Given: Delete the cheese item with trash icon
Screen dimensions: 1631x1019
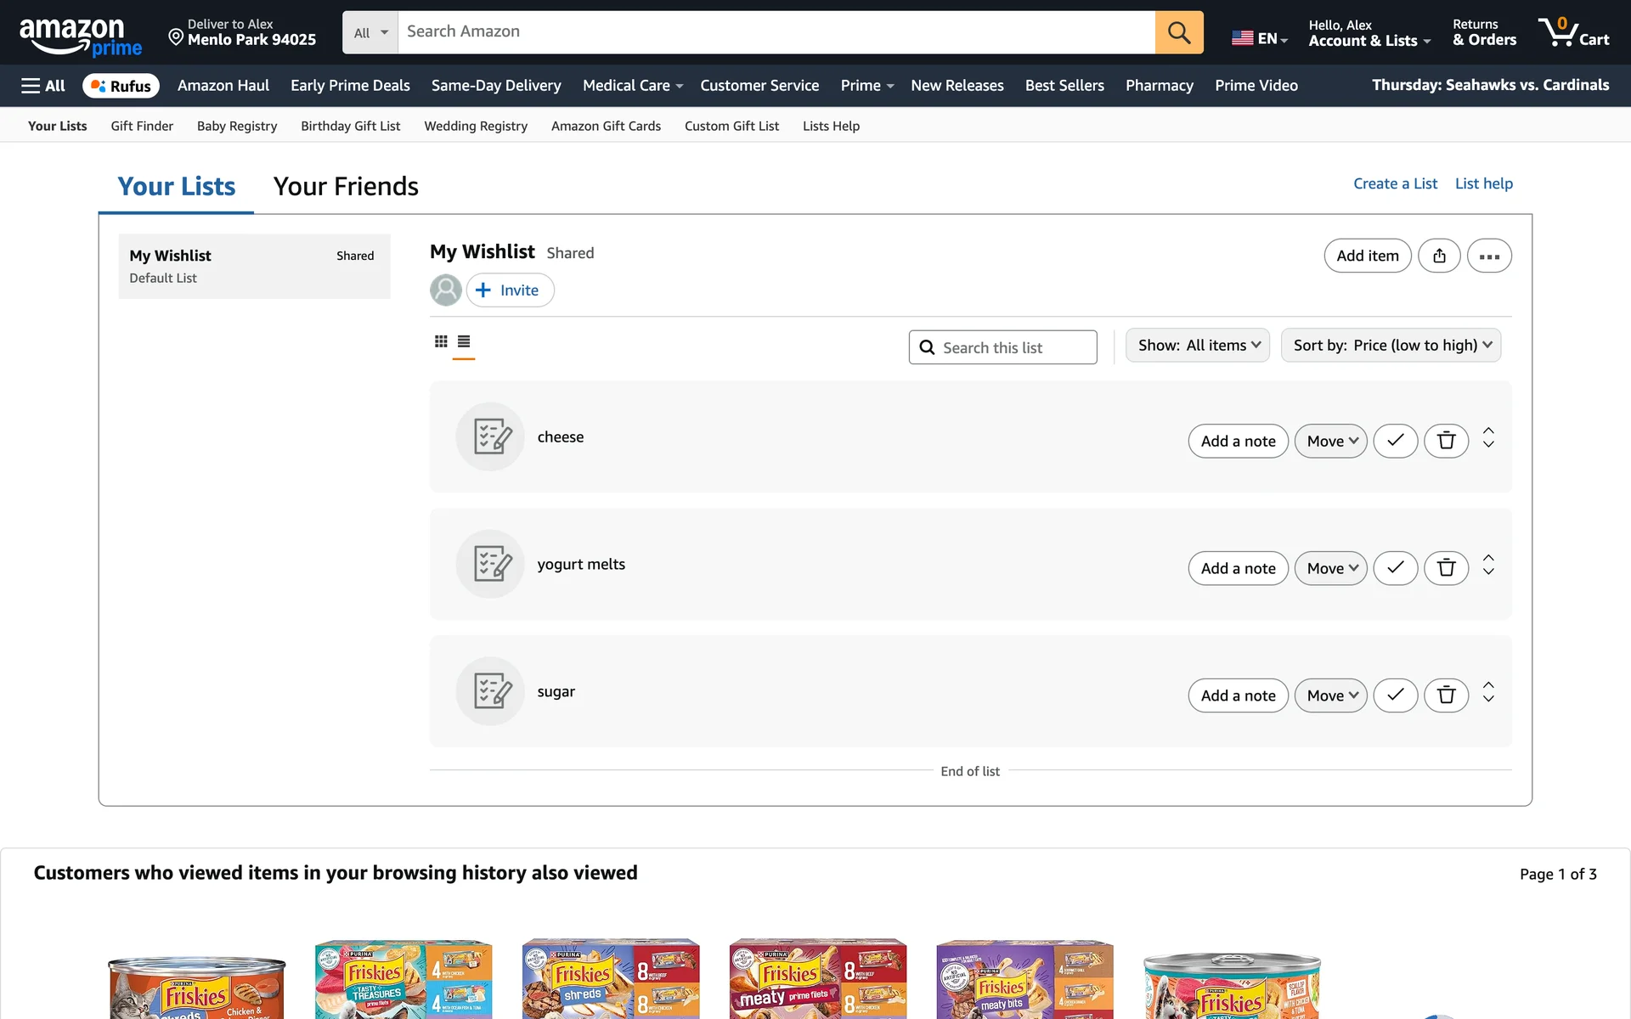Looking at the screenshot, I should pos(1447,441).
